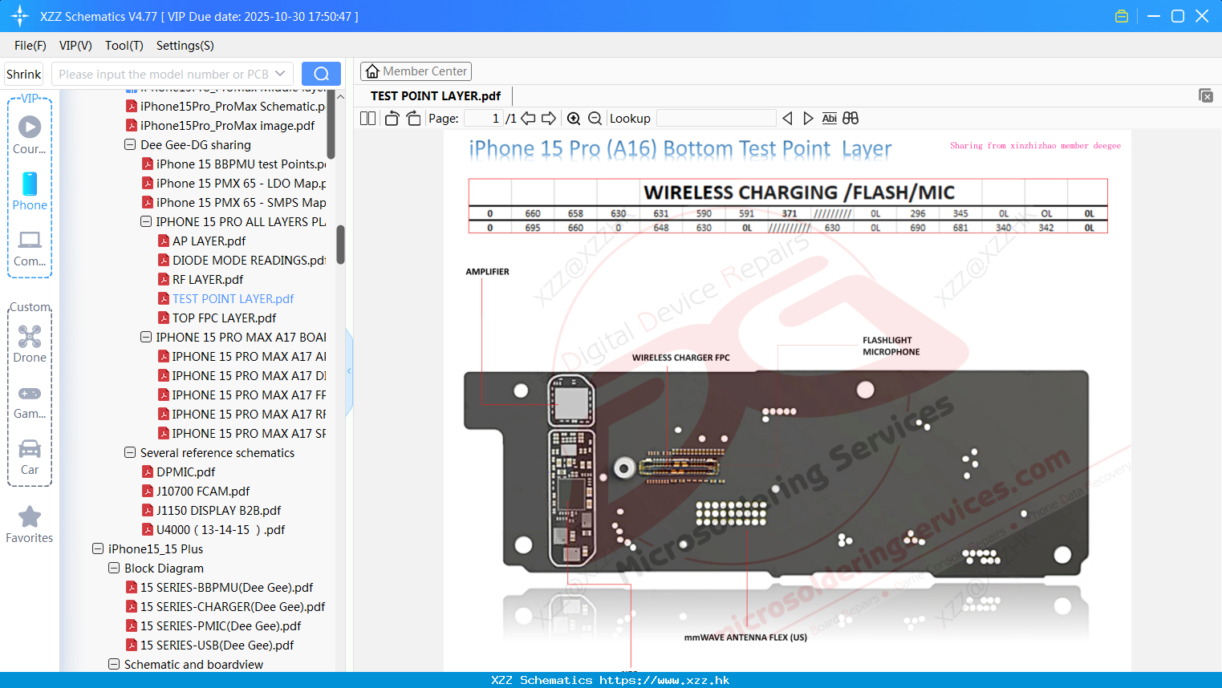Open J10700 FCAM.pdf file

(x=203, y=492)
